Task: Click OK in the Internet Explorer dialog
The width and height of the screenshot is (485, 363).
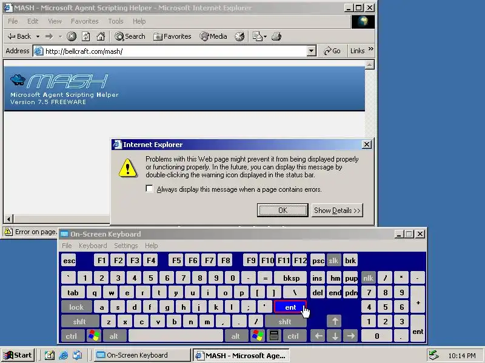Action: (283, 210)
